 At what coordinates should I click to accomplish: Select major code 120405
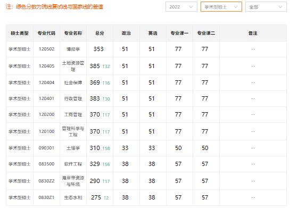click(46, 66)
